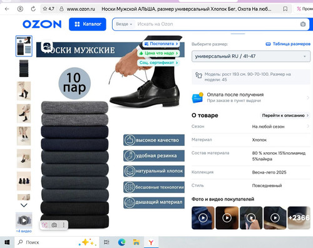Play the fourth customer video
This screenshot has height=248, width=313.
pos(275,218)
